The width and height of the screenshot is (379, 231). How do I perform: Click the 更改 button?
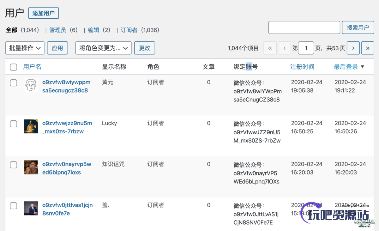pos(145,48)
